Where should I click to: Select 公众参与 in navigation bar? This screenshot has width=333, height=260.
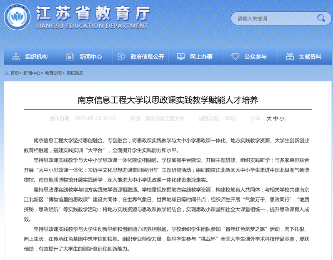[x=255, y=57]
